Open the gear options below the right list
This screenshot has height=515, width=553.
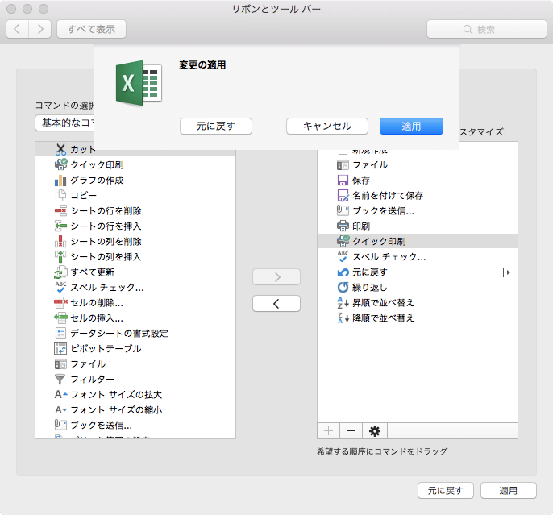(x=374, y=431)
